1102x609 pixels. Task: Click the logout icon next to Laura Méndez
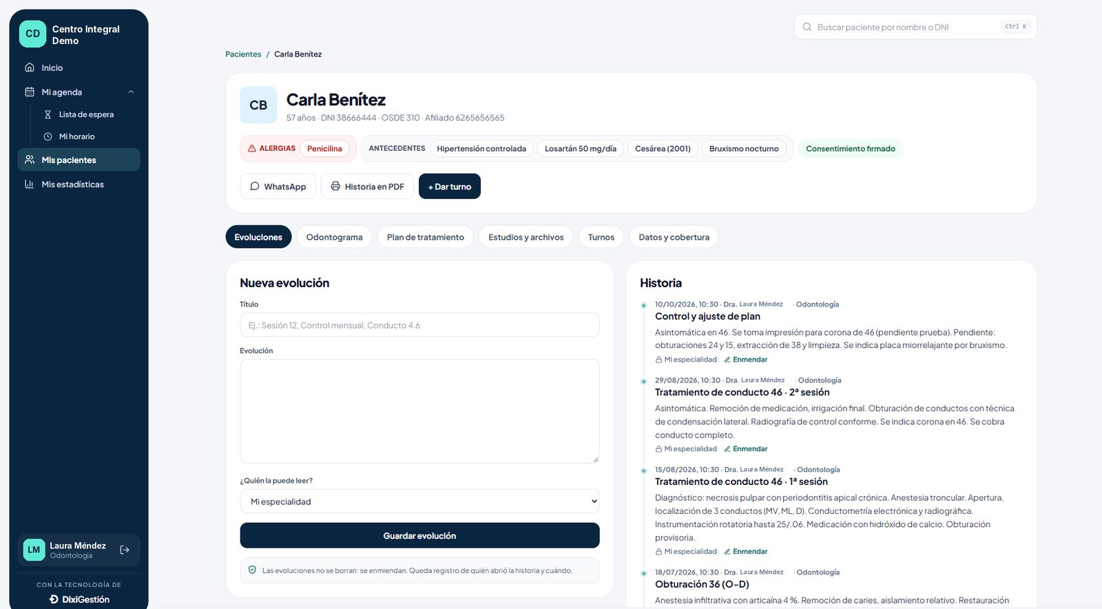[125, 550]
